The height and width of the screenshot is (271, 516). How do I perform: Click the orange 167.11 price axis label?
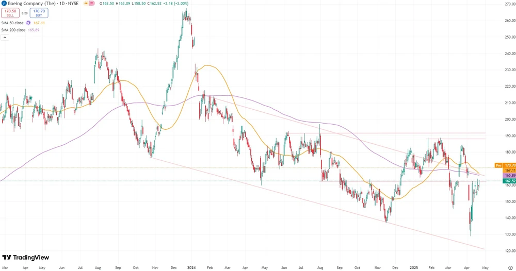coord(510,171)
